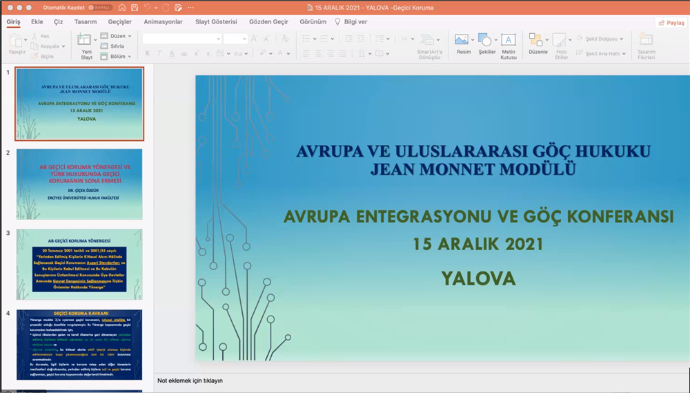Click the Düzenle arrange icon
This screenshot has width=690, height=393.
535,39
